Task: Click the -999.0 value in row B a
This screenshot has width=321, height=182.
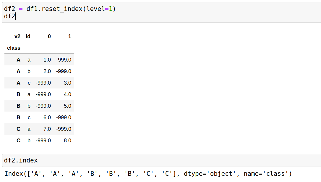Action: click(x=43, y=94)
